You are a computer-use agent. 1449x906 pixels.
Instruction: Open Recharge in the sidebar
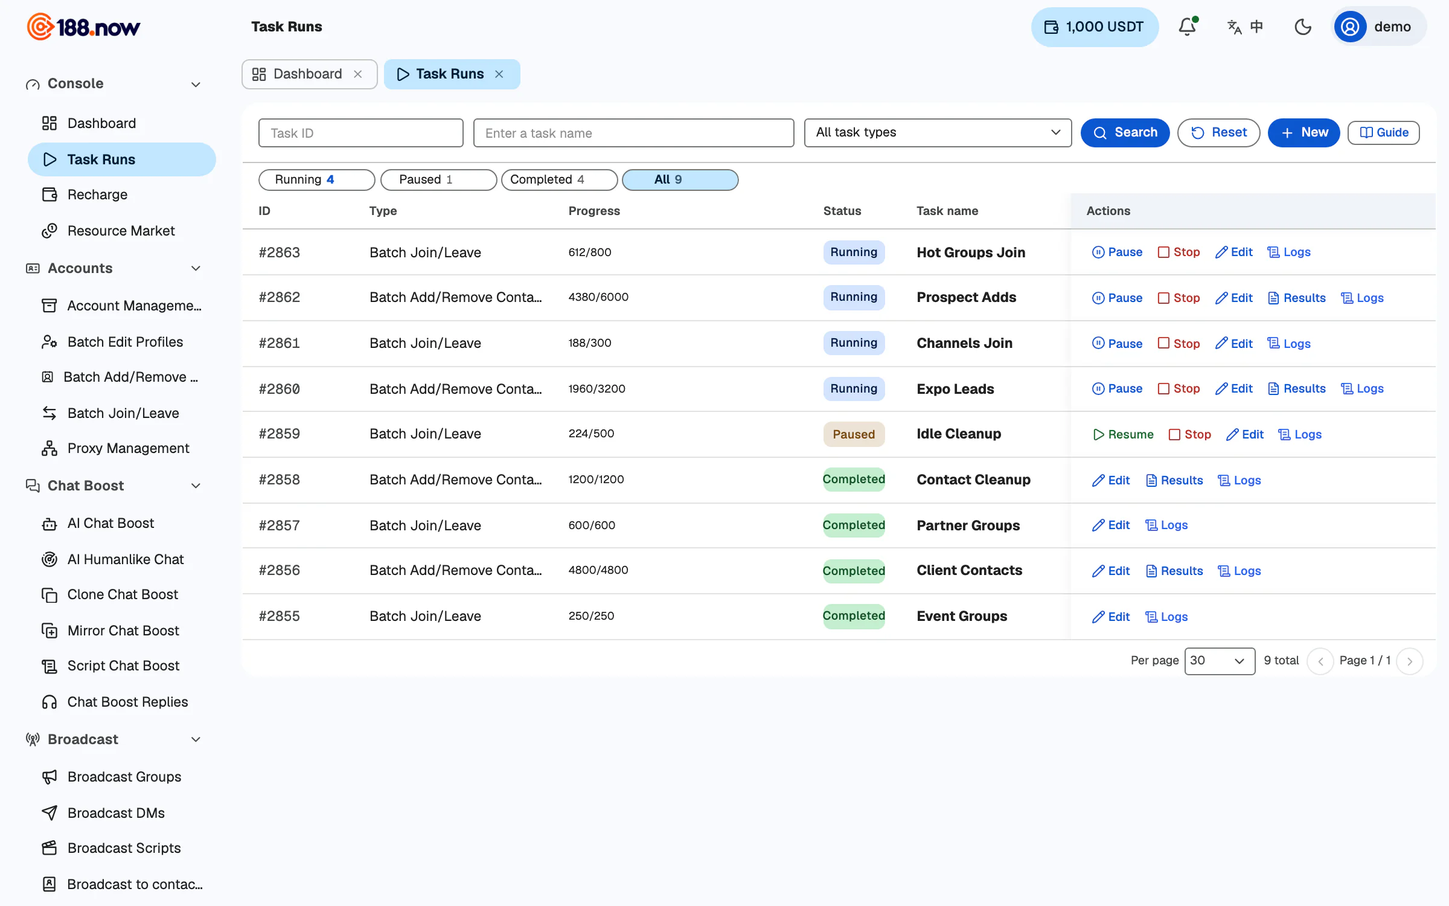coord(122,194)
